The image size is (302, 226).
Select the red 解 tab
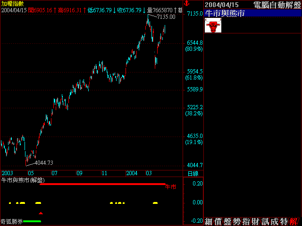coord(294,222)
